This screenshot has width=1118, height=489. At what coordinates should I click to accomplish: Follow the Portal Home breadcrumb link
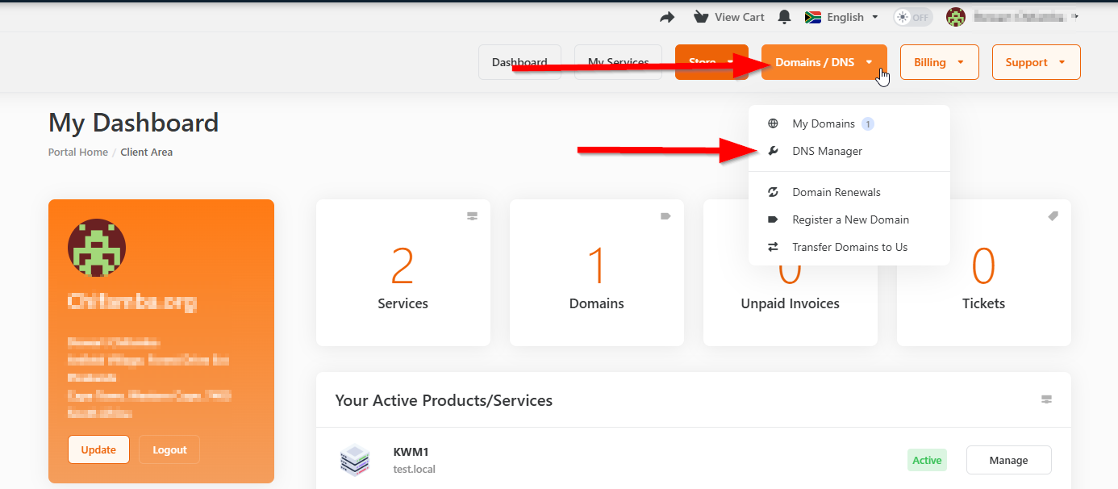pos(78,152)
